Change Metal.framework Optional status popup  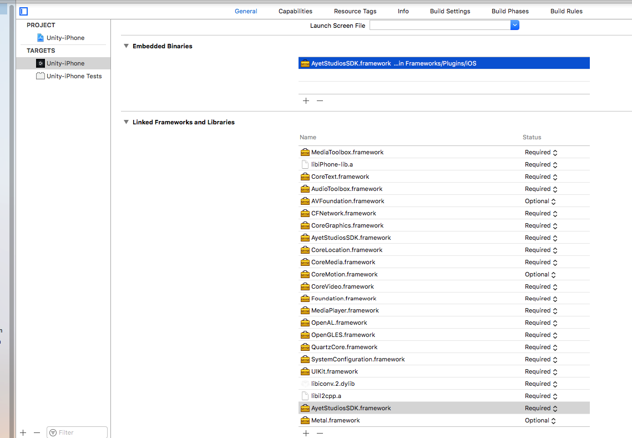tap(540, 421)
